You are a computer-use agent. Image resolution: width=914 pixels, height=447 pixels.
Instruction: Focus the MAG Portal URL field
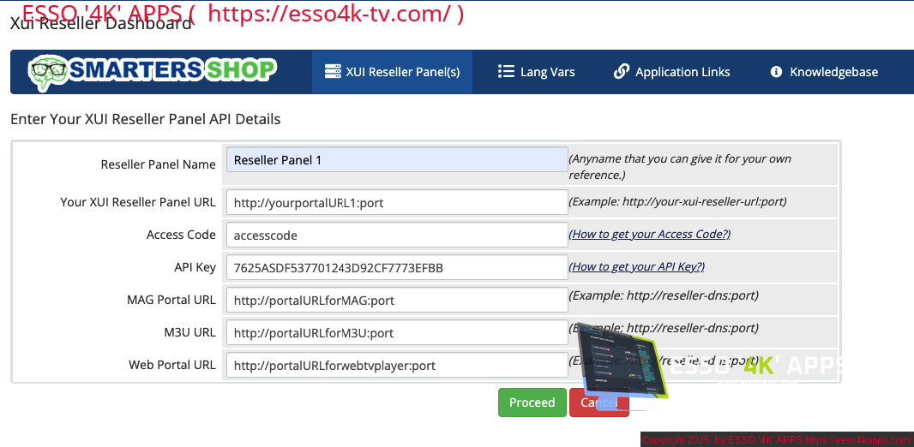pyautogui.click(x=397, y=301)
